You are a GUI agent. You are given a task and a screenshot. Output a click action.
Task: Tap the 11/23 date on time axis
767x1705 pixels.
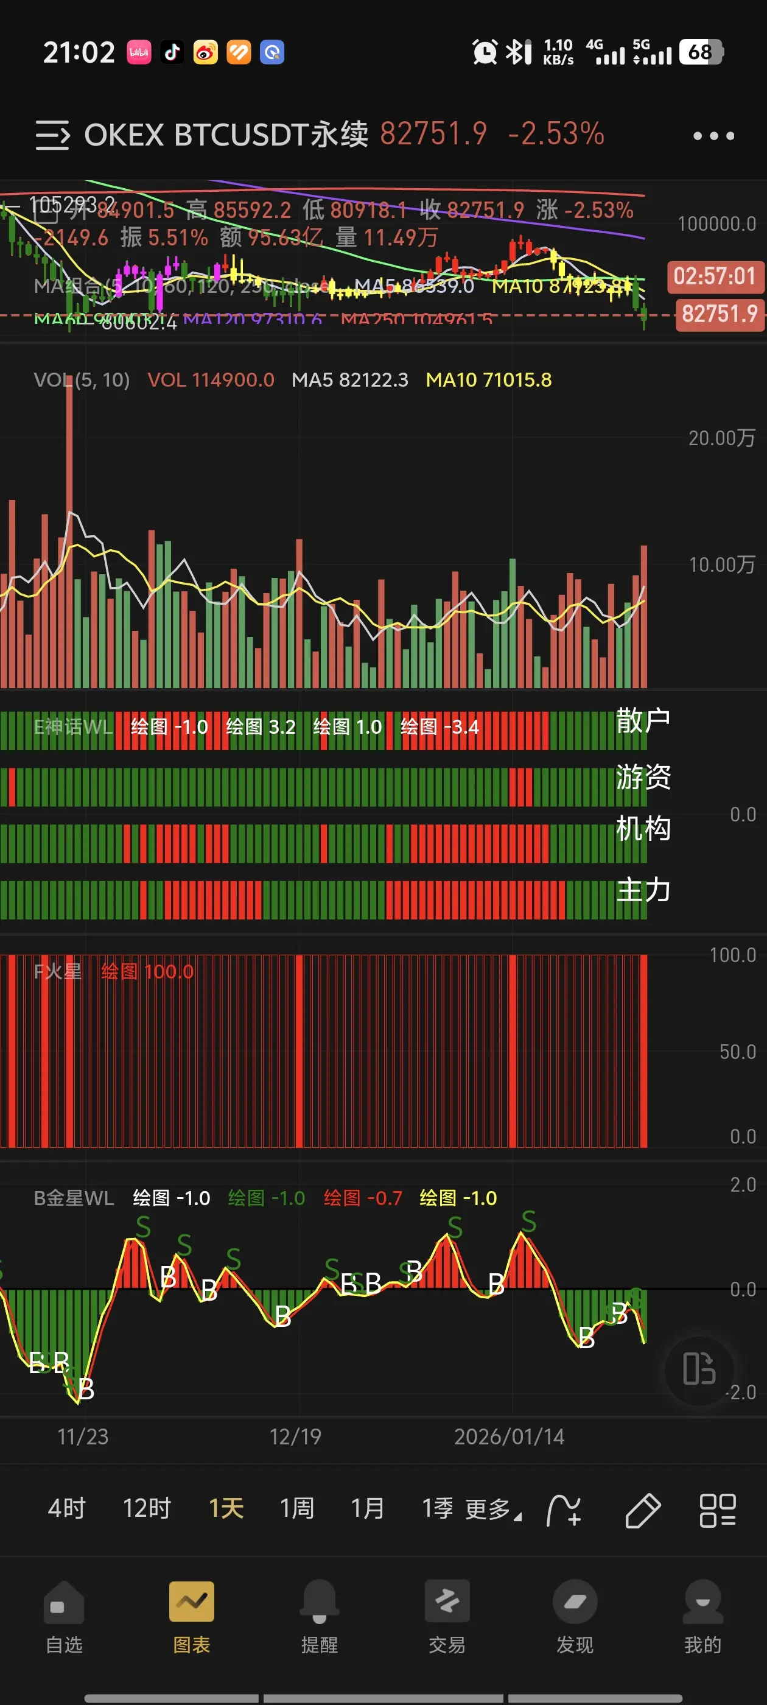click(x=83, y=1436)
